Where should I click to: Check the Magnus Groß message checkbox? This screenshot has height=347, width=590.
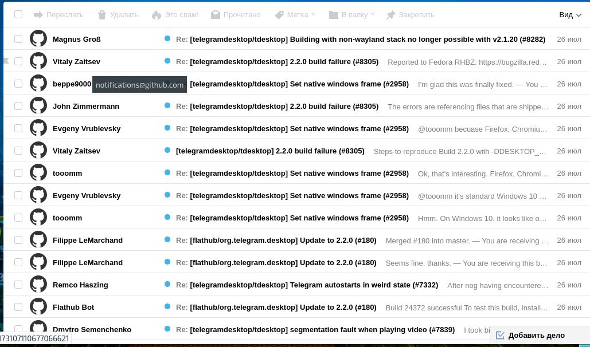(18, 39)
